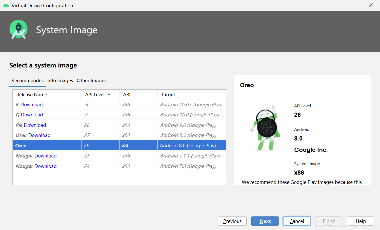Image resolution: width=380 pixels, height=230 pixels.
Task: Download the R system image
Action: coord(32,104)
